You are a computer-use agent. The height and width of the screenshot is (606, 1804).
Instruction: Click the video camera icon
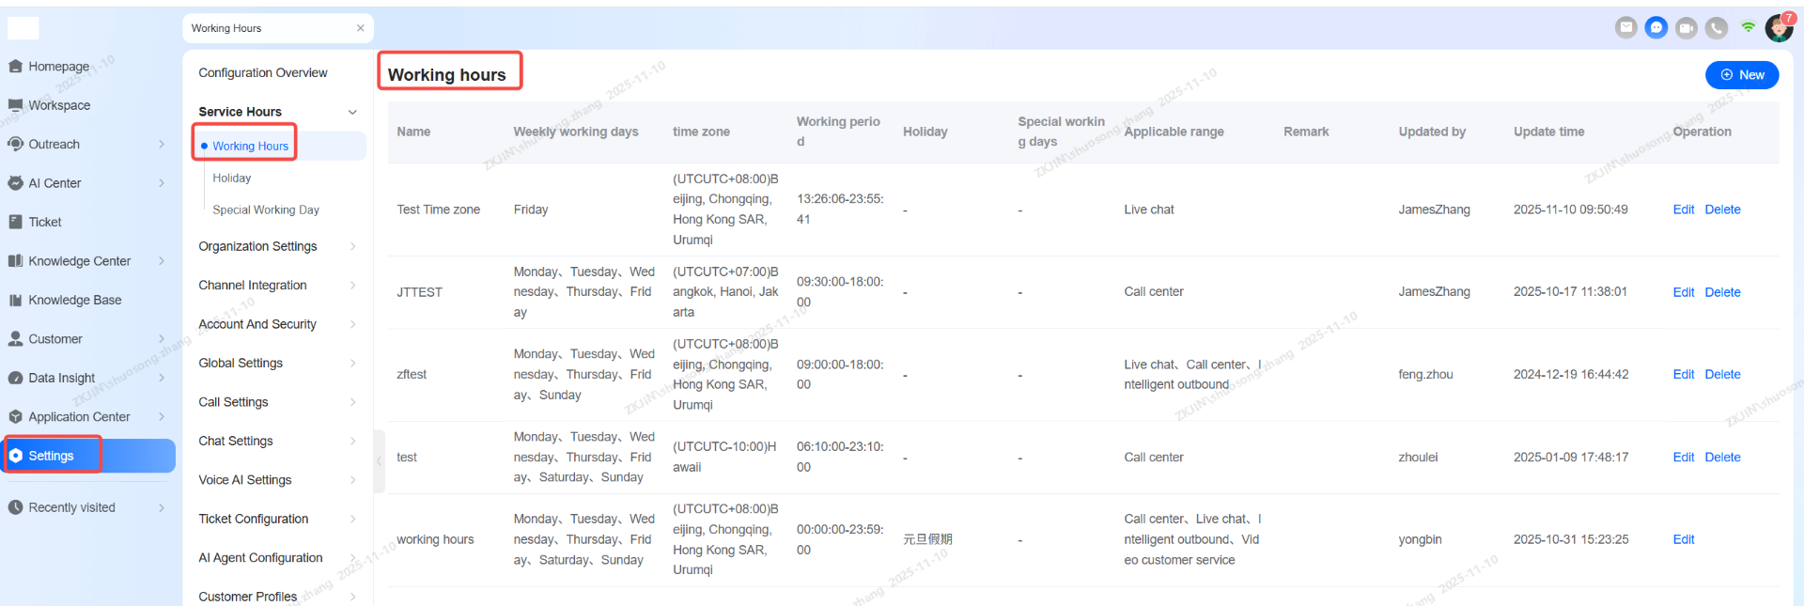click(x=1686, y=28)
